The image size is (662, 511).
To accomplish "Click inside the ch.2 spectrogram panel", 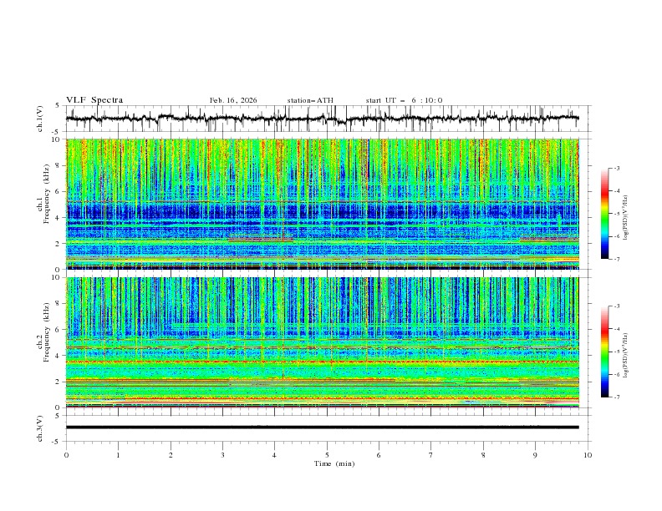I will tap(323, 342).
